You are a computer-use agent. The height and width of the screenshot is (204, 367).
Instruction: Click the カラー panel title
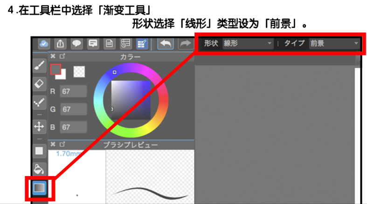pos(131,57)
